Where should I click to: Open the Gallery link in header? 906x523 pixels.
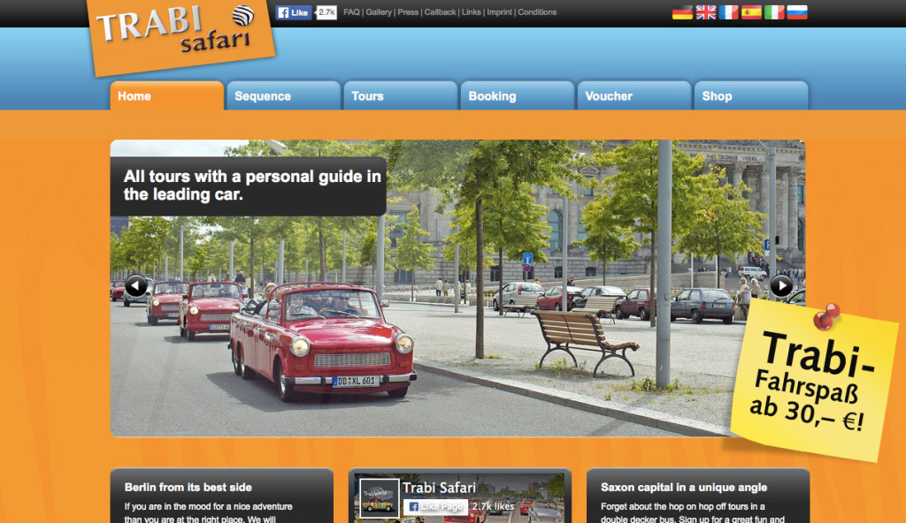[379, 12]
